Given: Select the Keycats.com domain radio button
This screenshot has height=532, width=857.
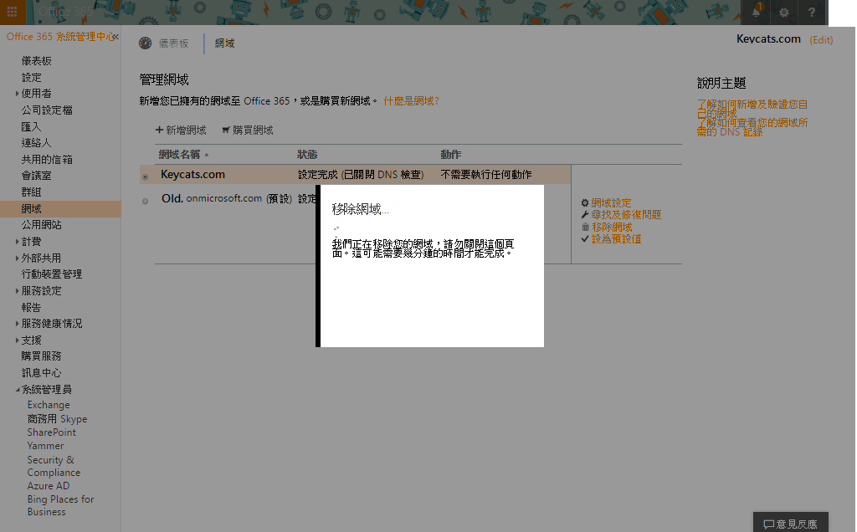Looking at the screenshot, I should click(x=146, y=176).
